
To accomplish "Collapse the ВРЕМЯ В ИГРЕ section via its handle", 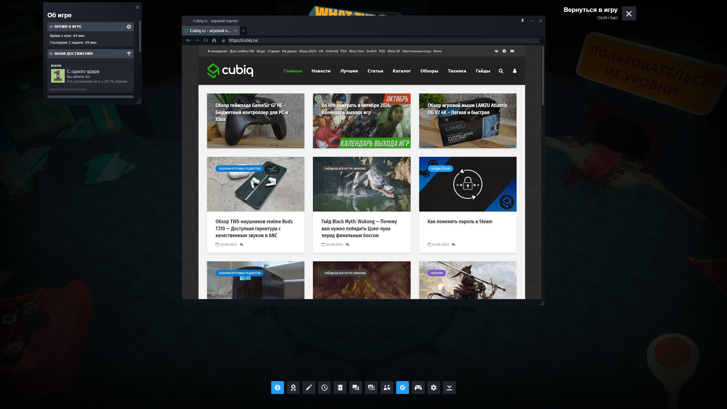I will 51,27.
